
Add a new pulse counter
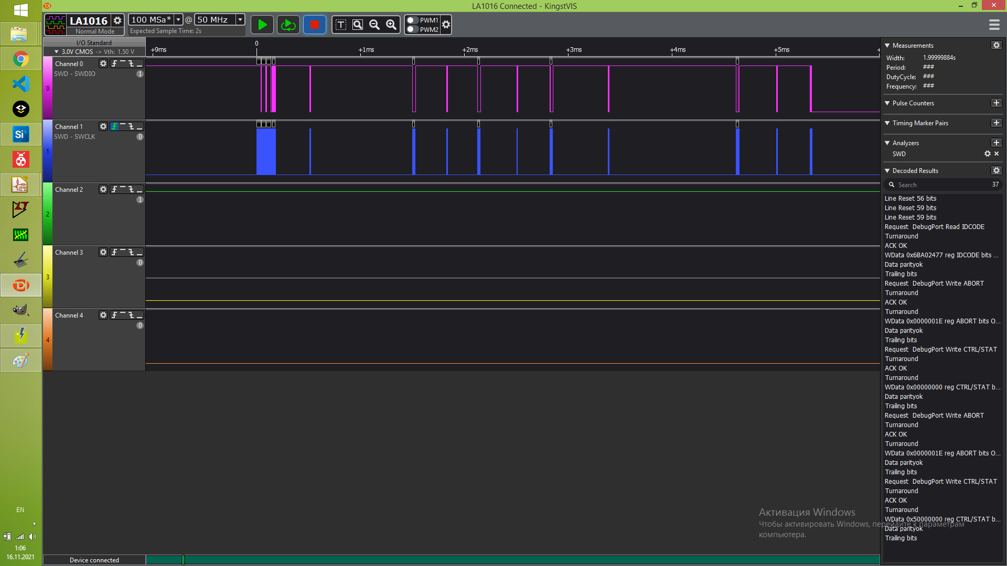coord(997,103)
